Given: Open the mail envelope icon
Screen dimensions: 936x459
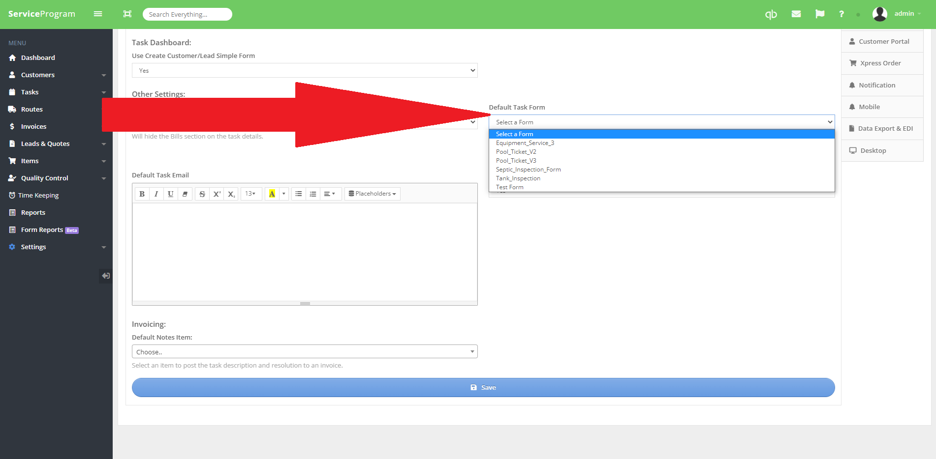Looking at the screenshot, I should click(796, 14).
